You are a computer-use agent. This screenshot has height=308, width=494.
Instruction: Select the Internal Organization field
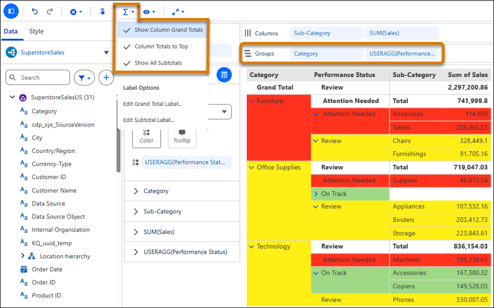(x=60, y=230)
